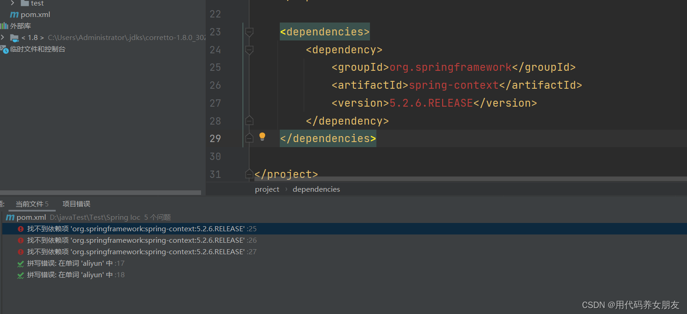The height and width of the screenshot is (314, 687).
Task: Click red error icon on line :27 problem
Action: pos(21,251)
